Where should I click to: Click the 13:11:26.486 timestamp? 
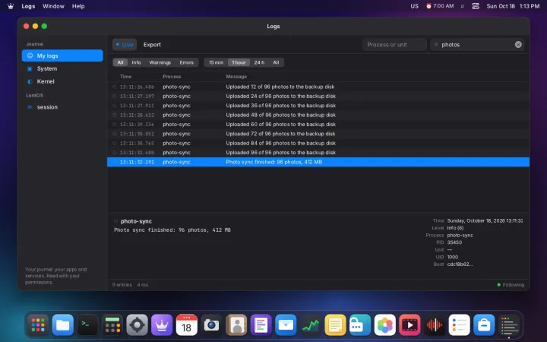(137, 87)
